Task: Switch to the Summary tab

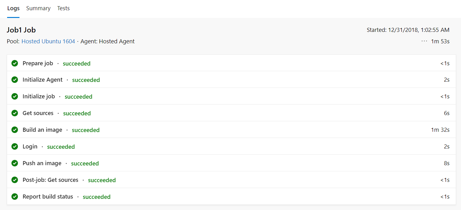Action: 38,8
